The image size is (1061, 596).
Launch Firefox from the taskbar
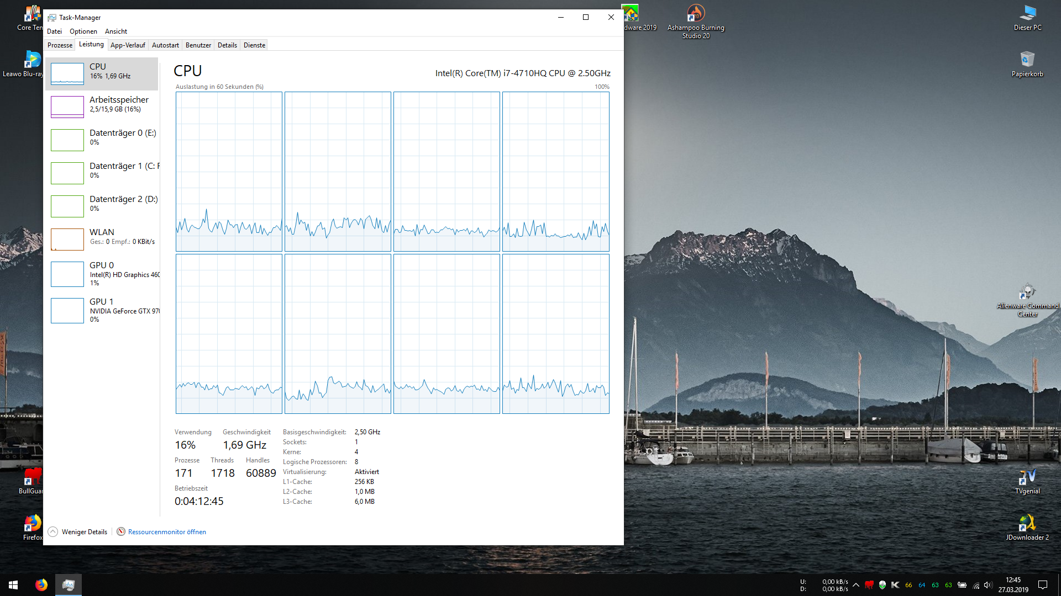point(41,585)
